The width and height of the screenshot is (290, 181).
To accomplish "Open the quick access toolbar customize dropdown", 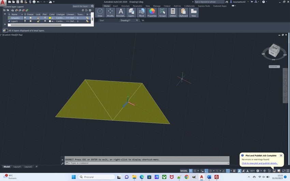I will [x=54, y=2].
